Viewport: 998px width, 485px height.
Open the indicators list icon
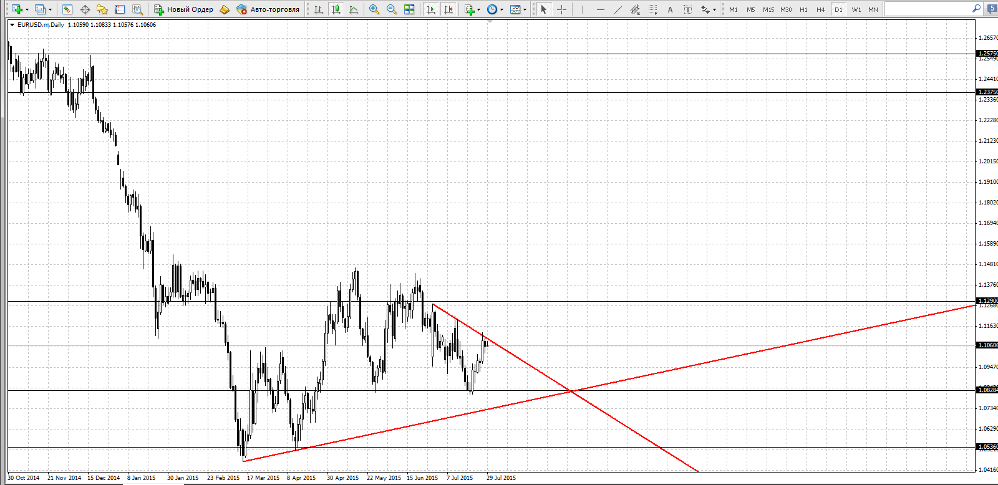[470, 9]
